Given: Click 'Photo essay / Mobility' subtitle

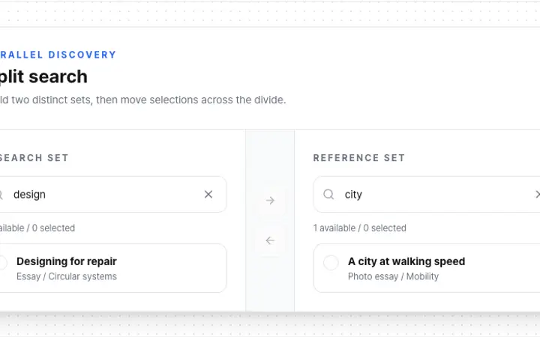Looking at the screenshot, I should (x=393, y=276).
